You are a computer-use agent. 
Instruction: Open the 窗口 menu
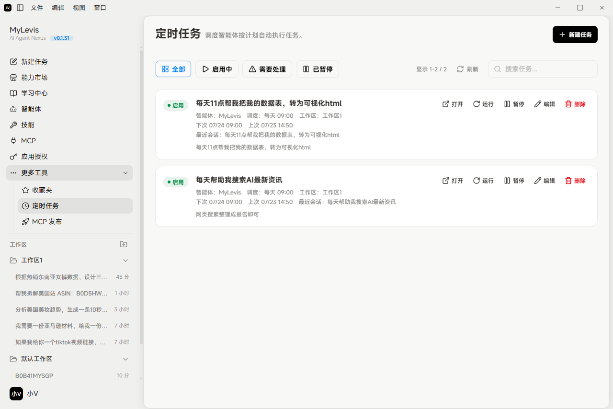pos(100,8)
